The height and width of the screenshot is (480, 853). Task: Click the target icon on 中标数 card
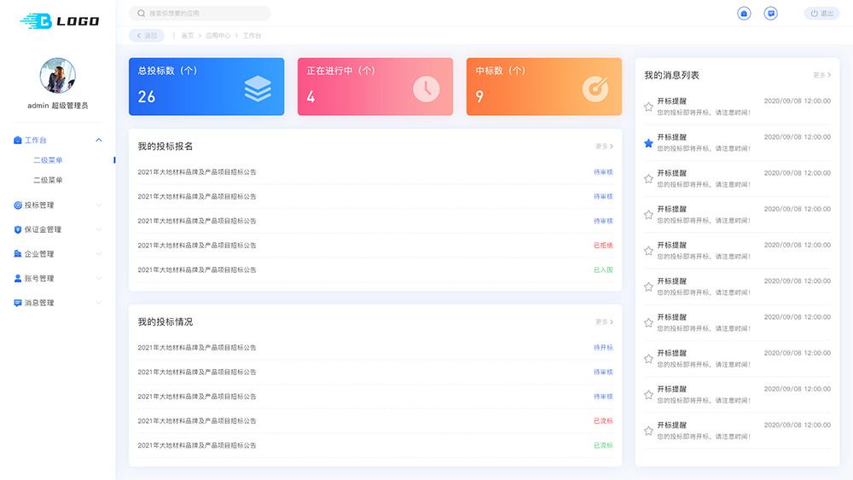pos(595,89)
